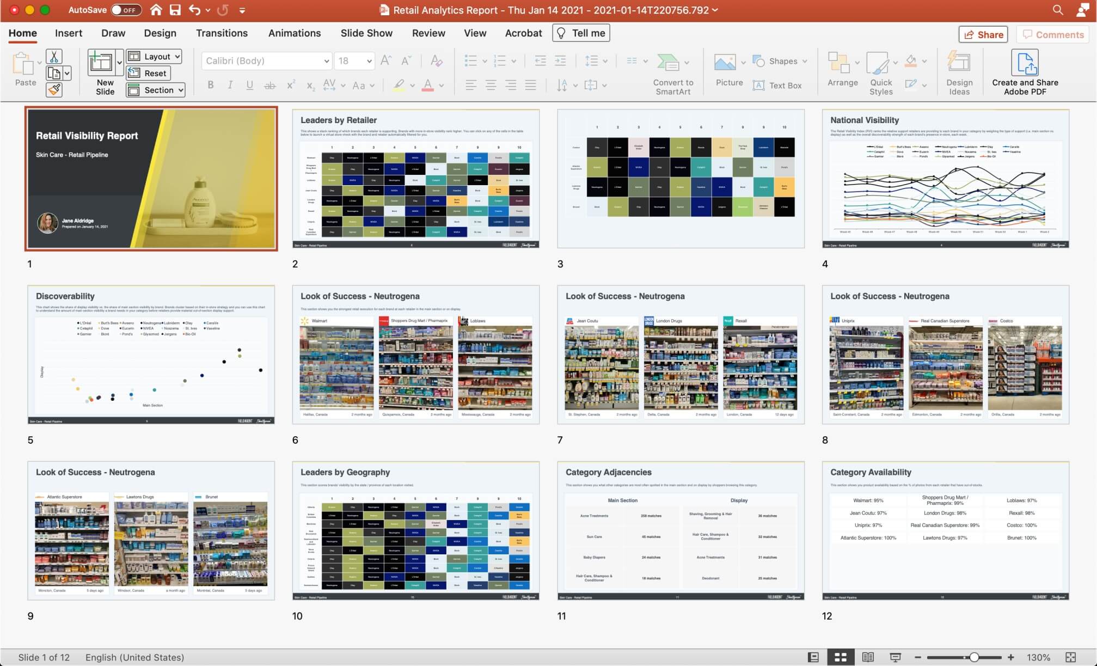The height and width of the screenshot is (666, 1097).
Task: Toggle AutoSave switch
Action: (x=126, y=10)
